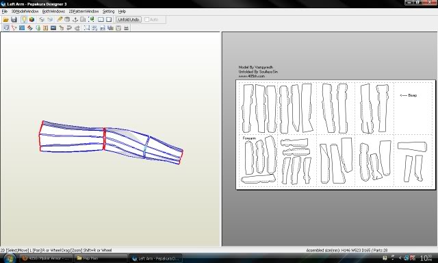Click the 'Bicep' label on pattern sheet

coord(412,95)
